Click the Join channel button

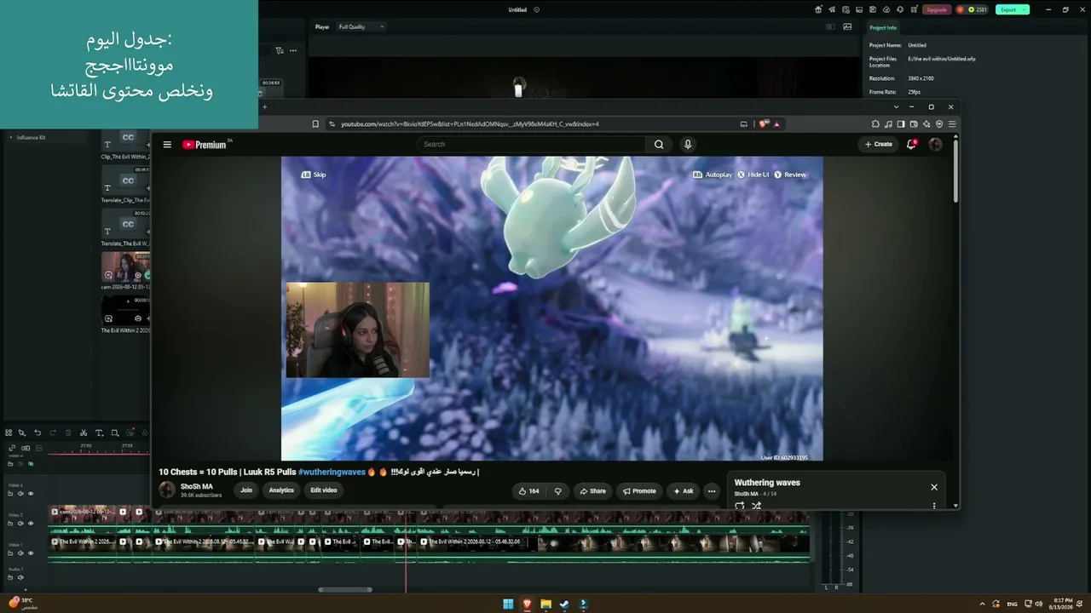(246, 490)
